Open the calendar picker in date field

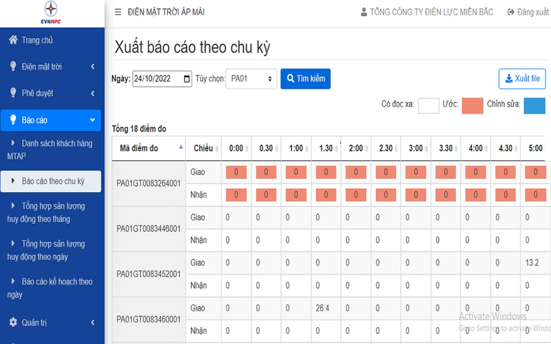pyautogui.click(x=187, y=79)
